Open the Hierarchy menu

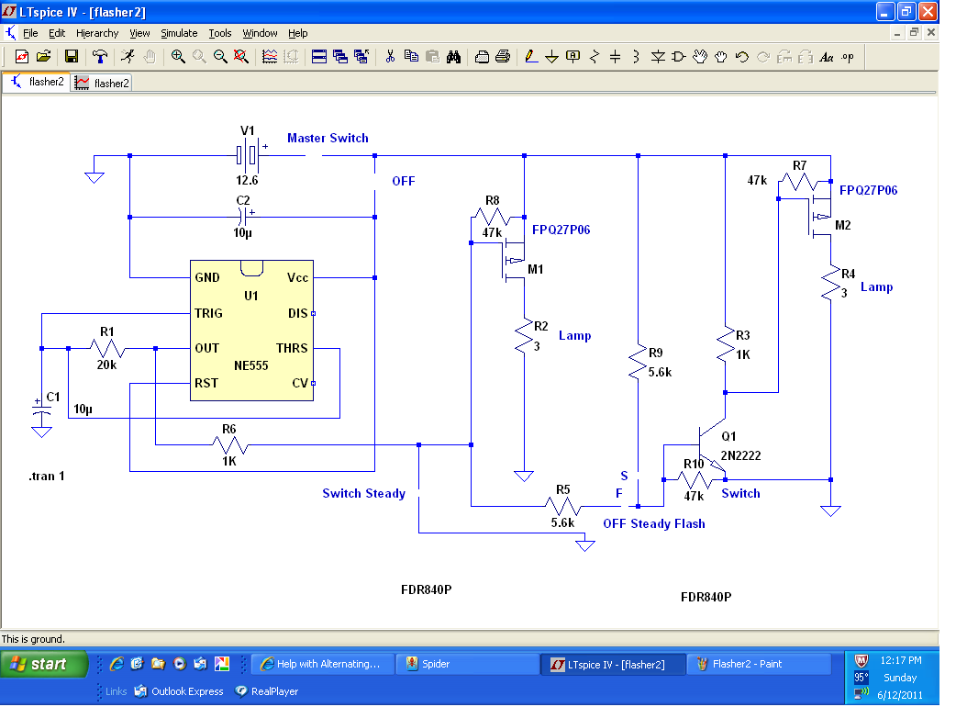pos(97,33)
